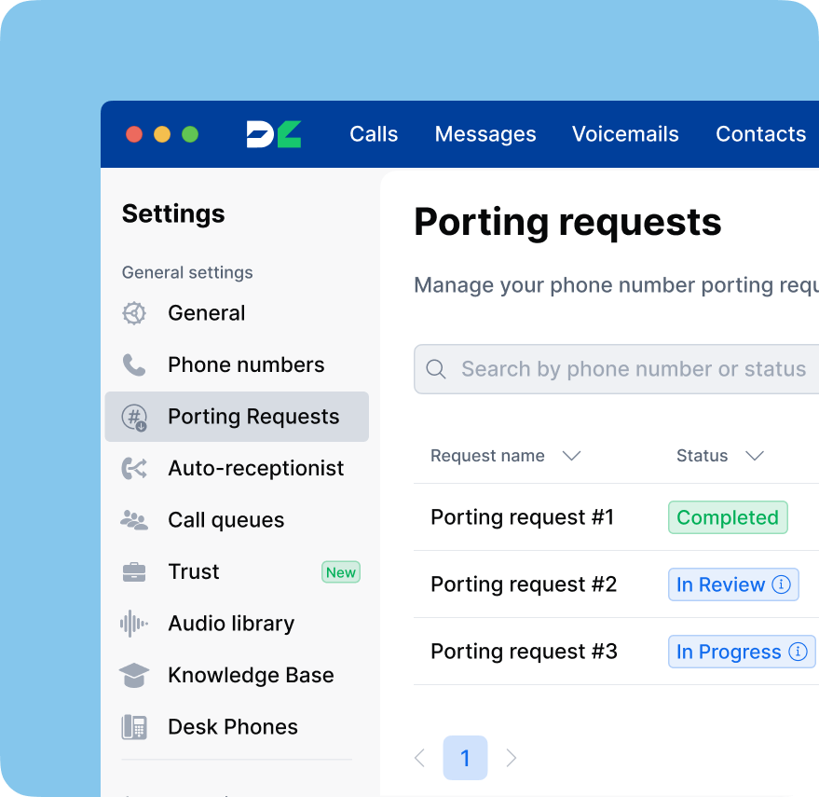Select the Desk Phones handset icon

click(x=134, y=726)
